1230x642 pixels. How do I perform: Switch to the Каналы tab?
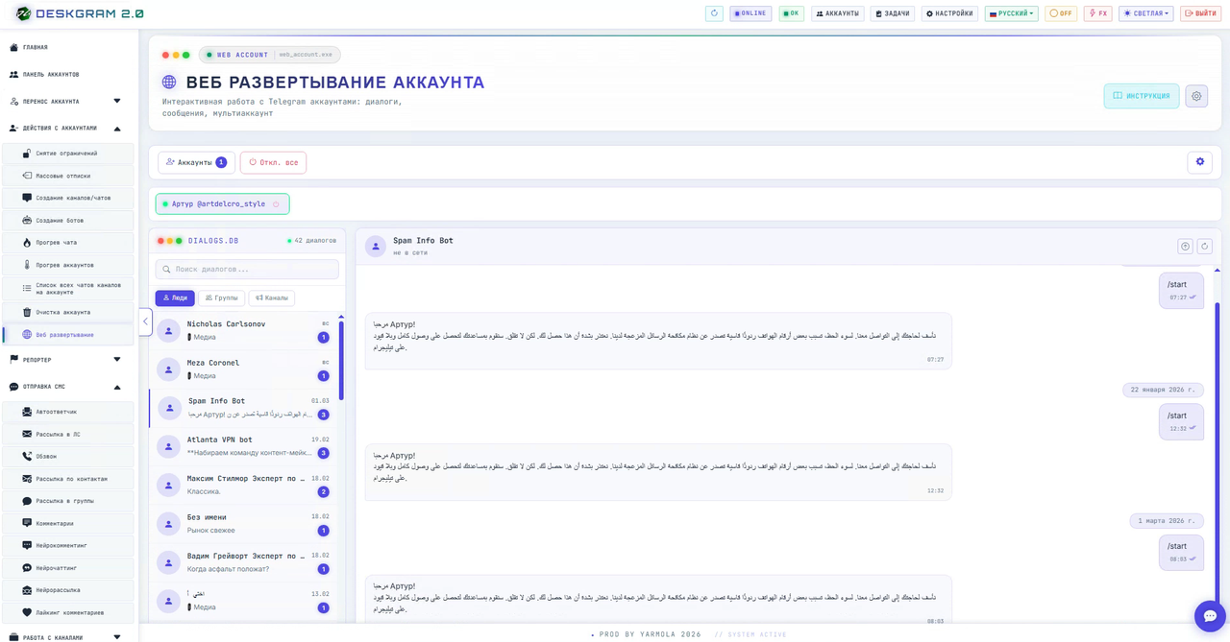pos(271,298)
